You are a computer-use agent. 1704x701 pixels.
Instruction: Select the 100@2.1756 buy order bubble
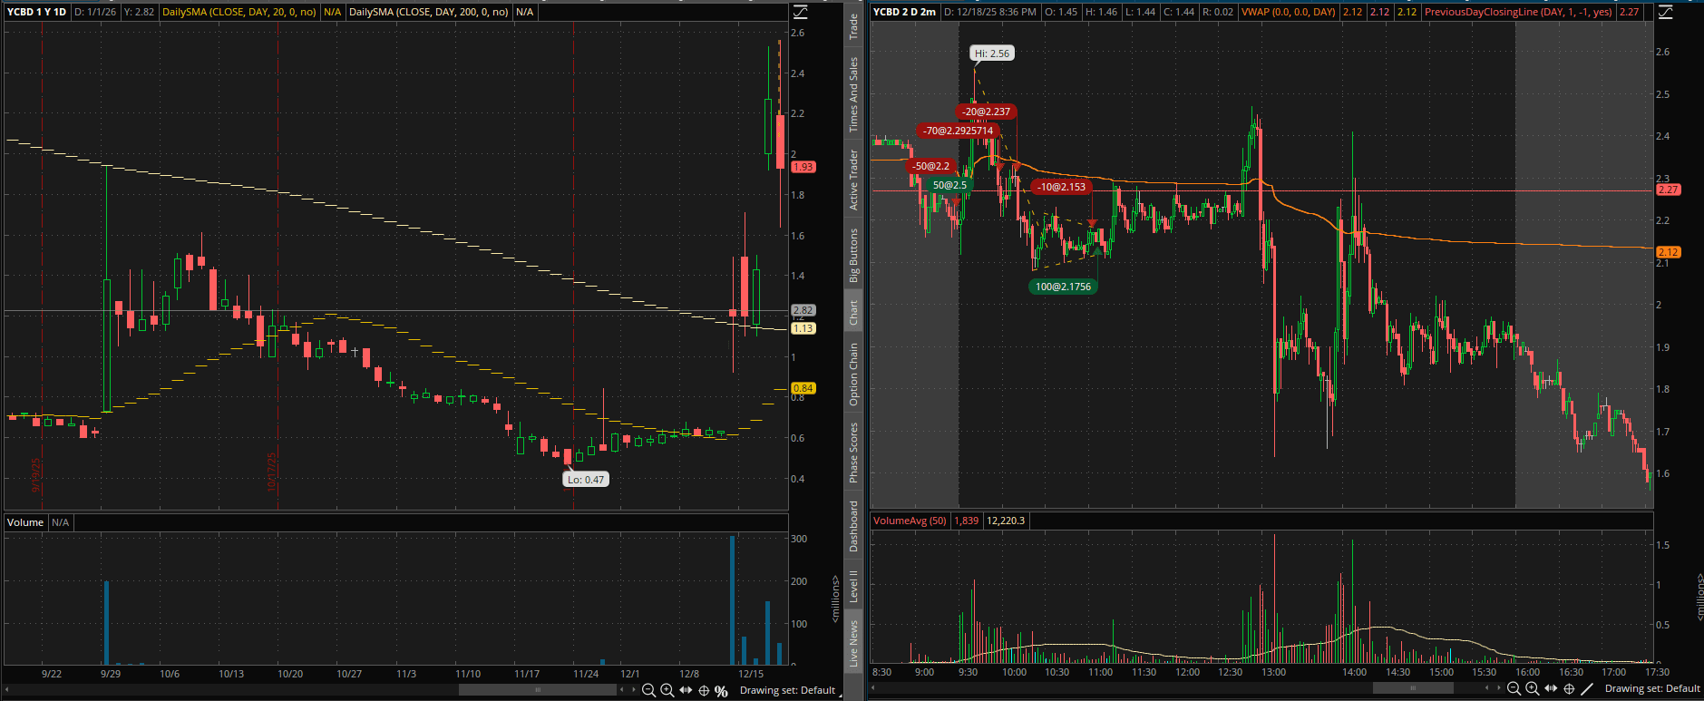[1063, 287]
